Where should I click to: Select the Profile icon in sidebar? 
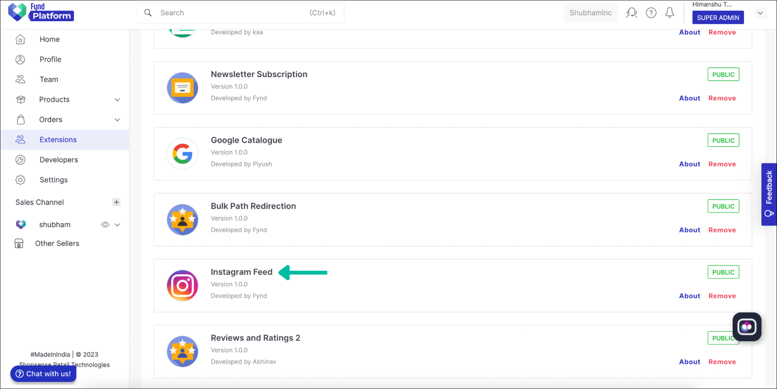[20, 59]
